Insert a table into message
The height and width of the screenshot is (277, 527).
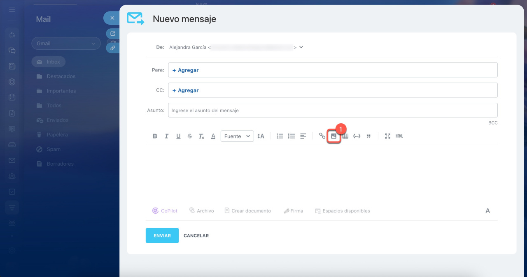[345, 136]
